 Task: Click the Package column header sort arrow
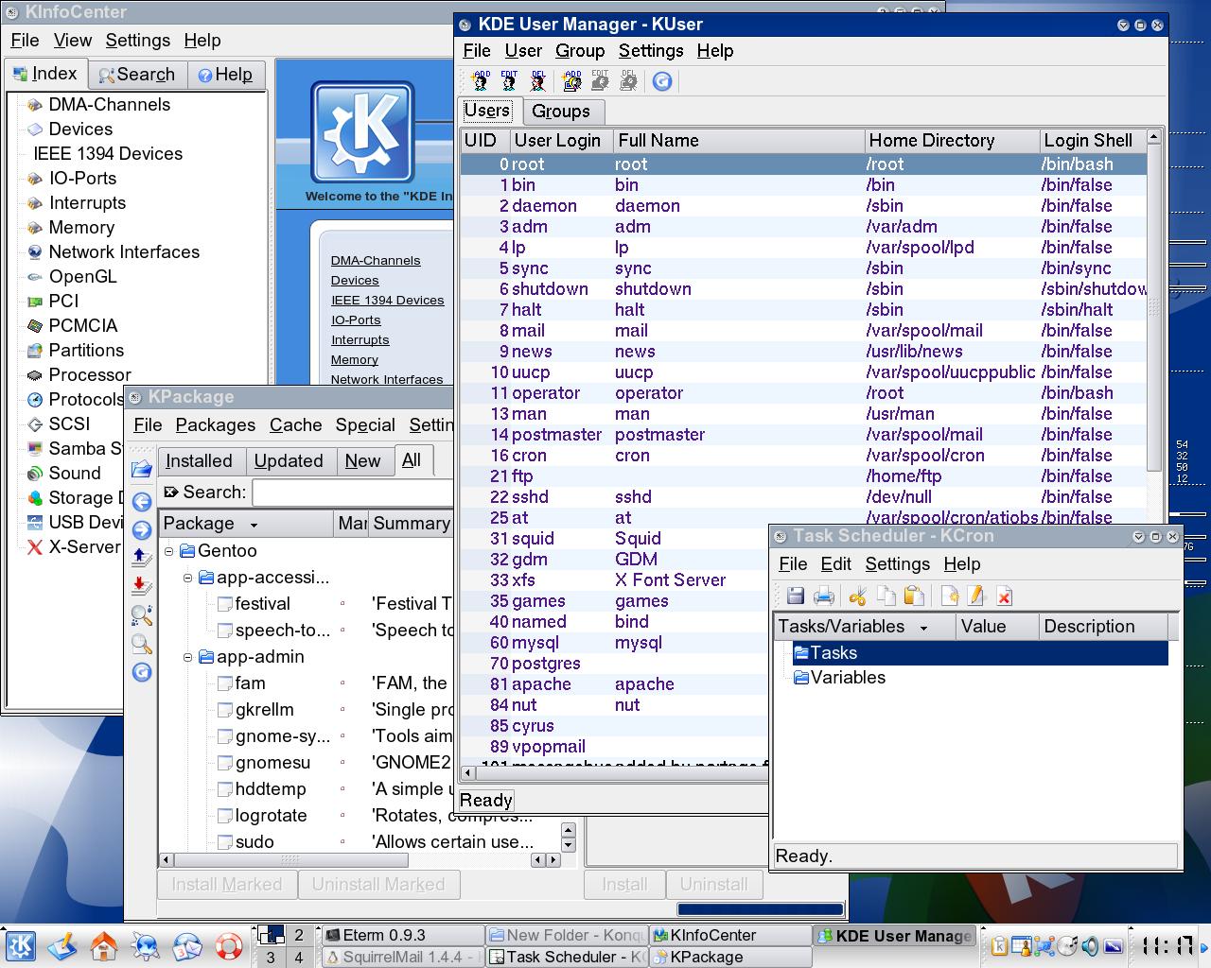coord(254,524)
